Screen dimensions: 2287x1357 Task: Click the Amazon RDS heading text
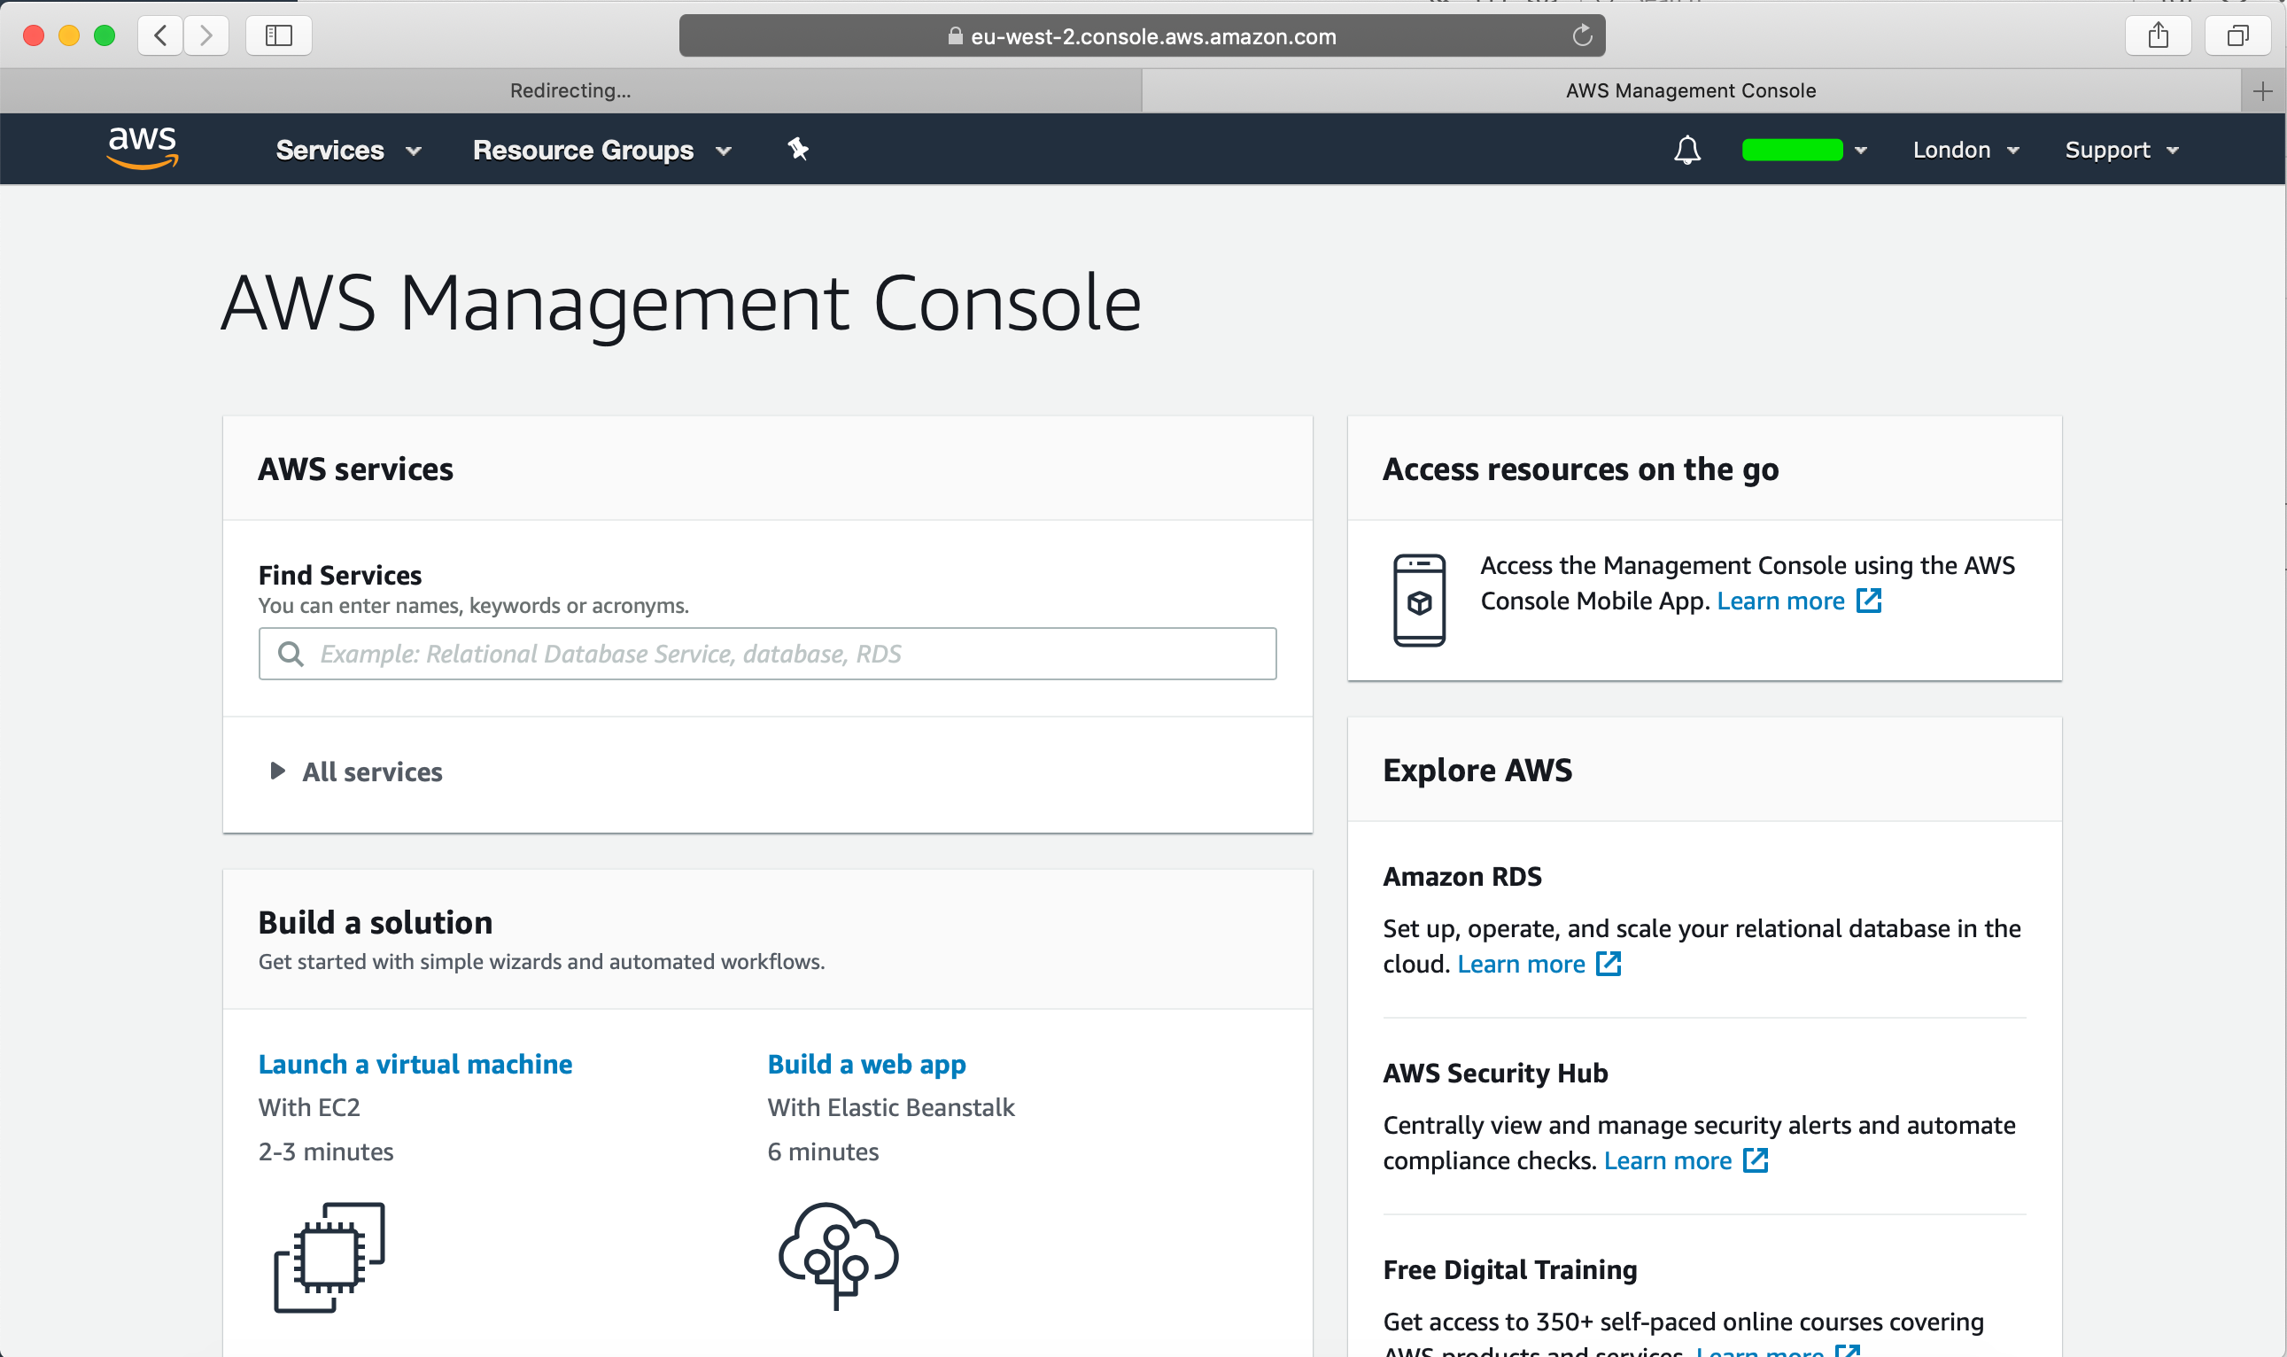[1462, 876]
